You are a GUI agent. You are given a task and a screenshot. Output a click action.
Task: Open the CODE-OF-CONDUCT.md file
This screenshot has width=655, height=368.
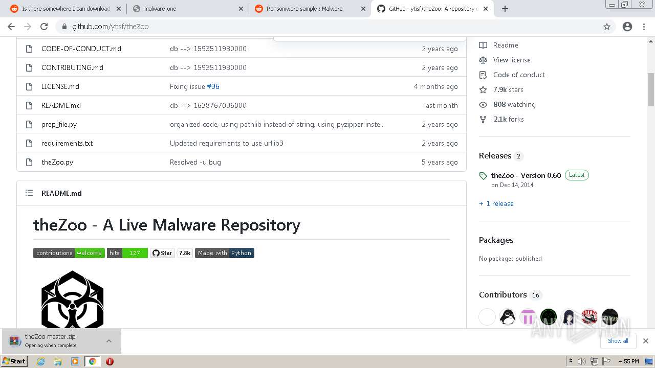(x=81, y=49)
